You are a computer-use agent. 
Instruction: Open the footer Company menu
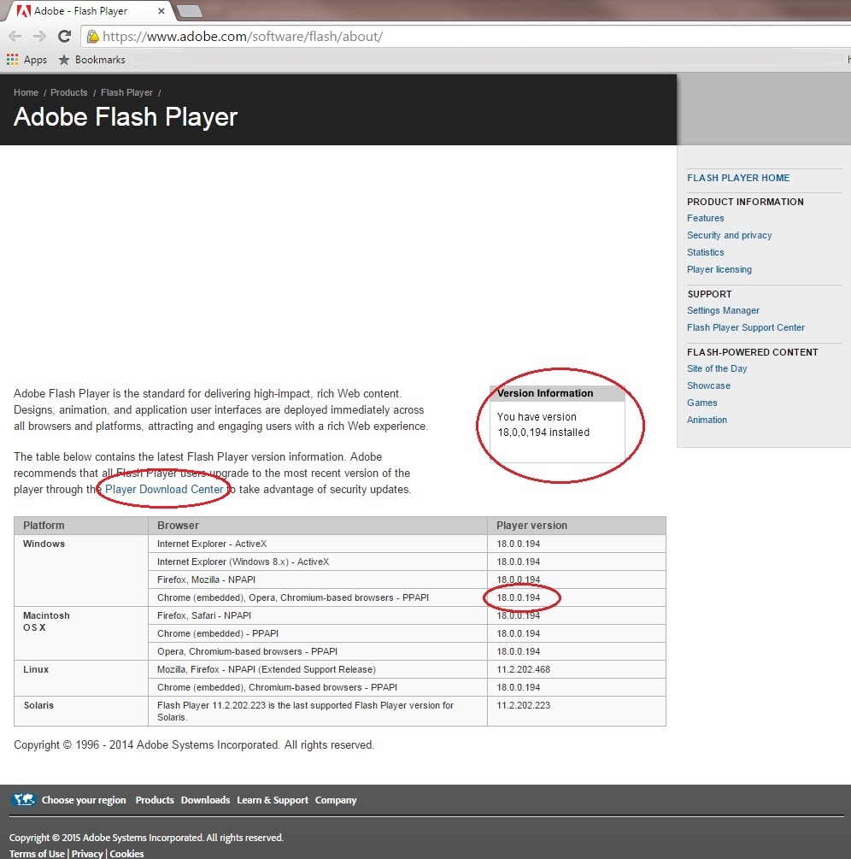pyautogui.click(x=336, y=800)
